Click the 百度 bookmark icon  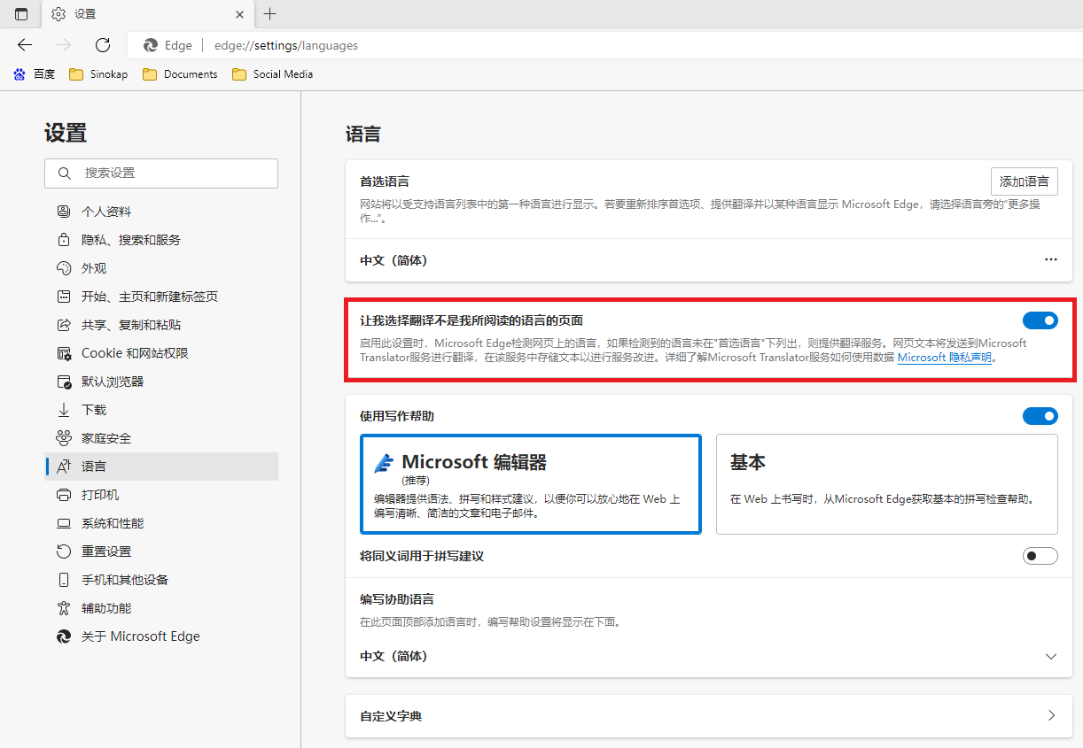(19, 74)
